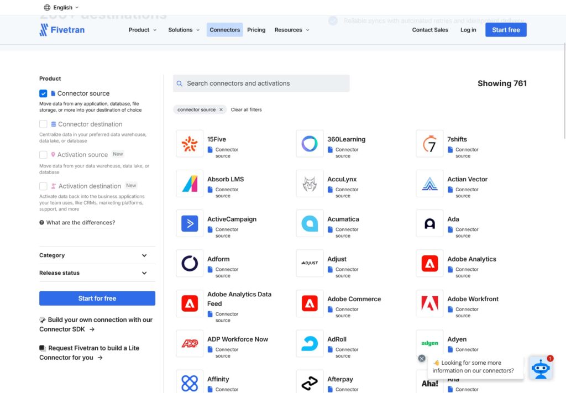Check the Activation source checkbox
Image resolution: width=566 pixels, height=393 pixels.
43,155
